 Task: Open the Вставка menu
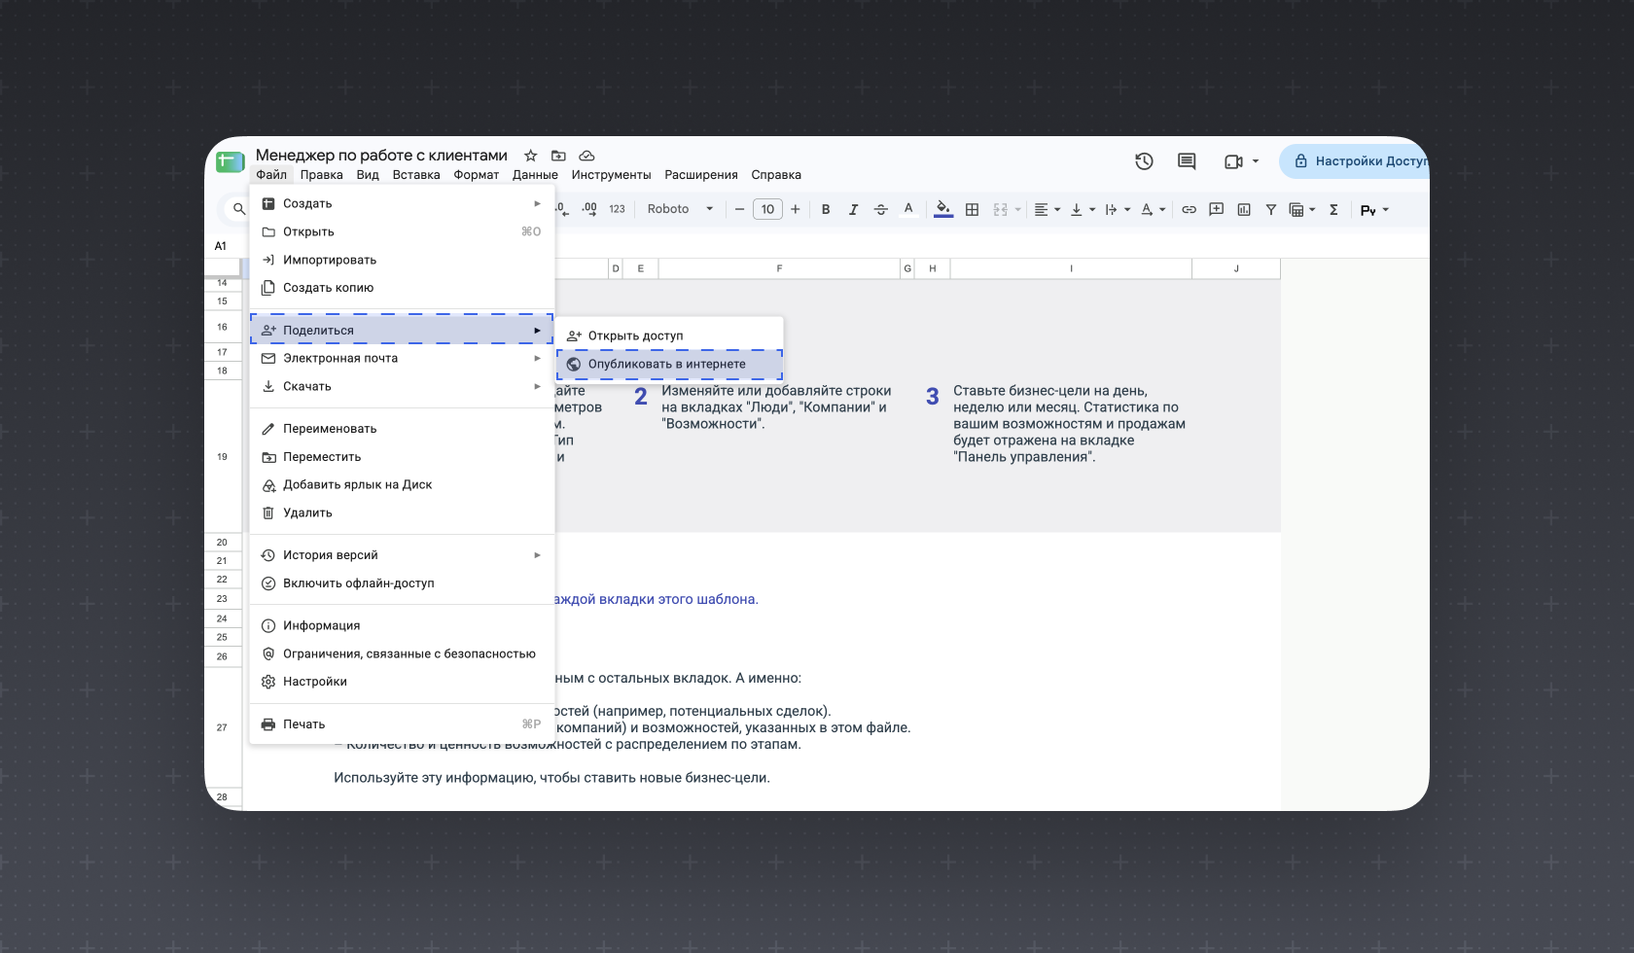(x=416, y=175)
